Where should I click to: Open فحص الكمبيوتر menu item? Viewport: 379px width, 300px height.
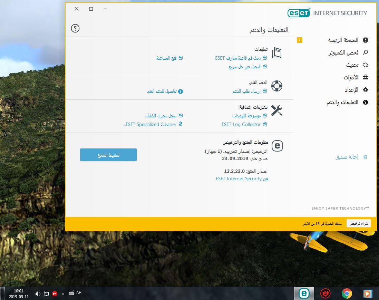tap(343, 52)
